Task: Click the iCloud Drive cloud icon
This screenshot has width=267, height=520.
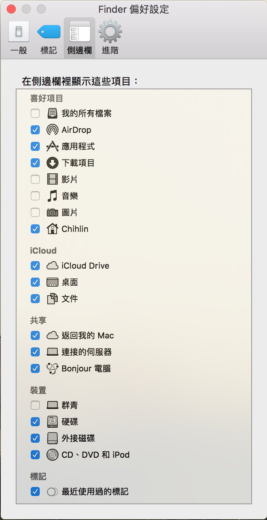Action: coord(52,266)
